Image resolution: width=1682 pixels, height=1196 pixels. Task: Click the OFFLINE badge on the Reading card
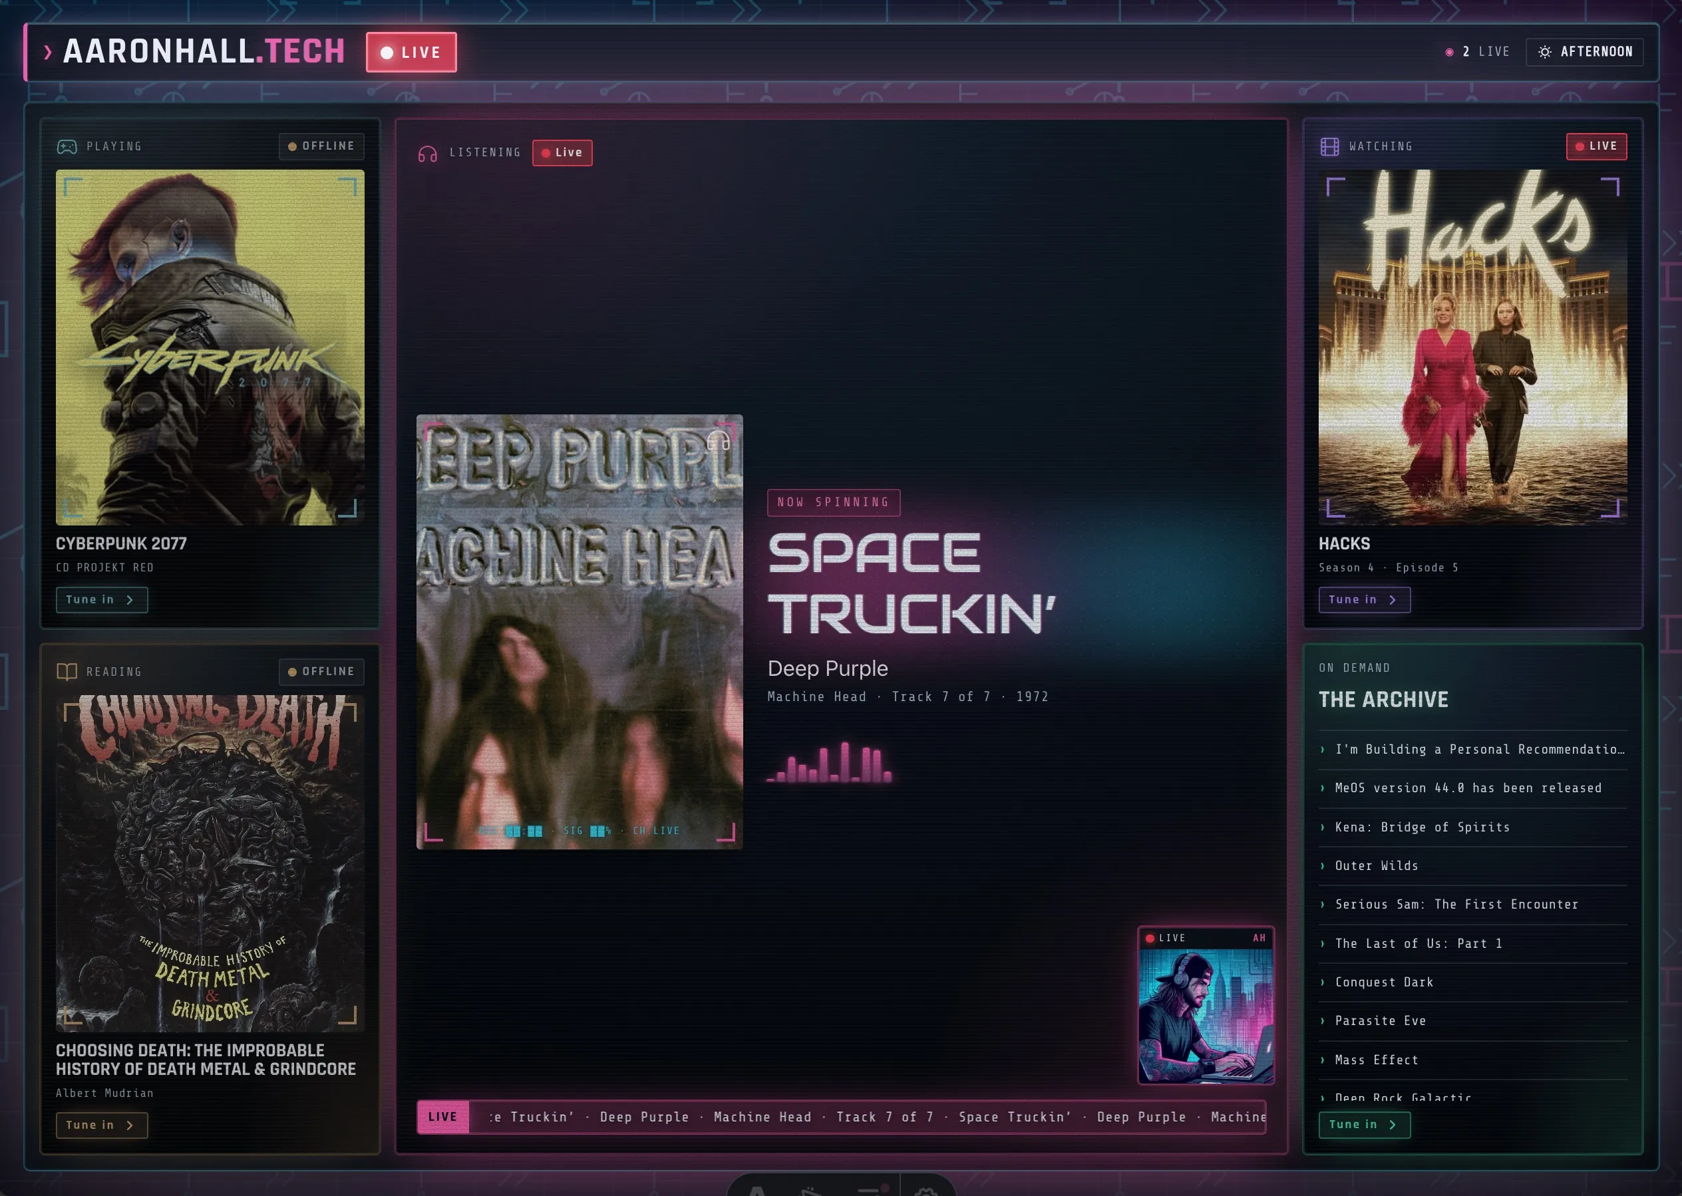point(321,672)
